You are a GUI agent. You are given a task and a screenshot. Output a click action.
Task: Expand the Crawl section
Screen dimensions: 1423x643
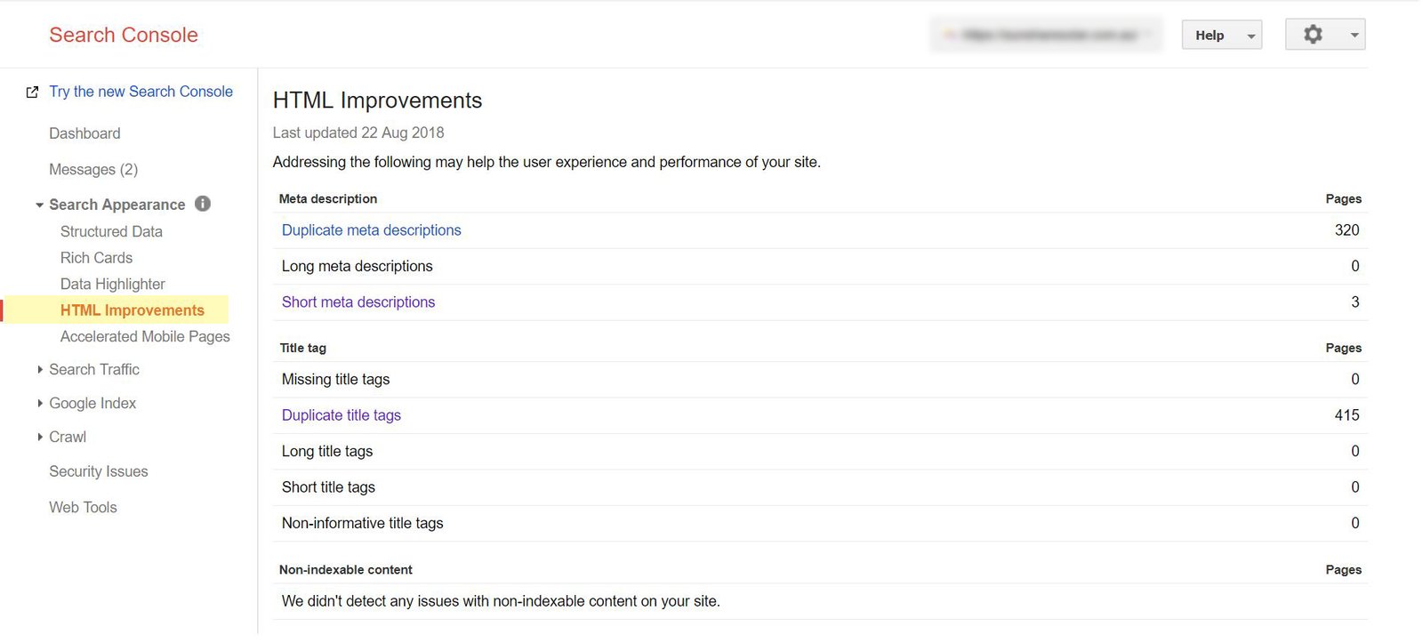point(40,437)
